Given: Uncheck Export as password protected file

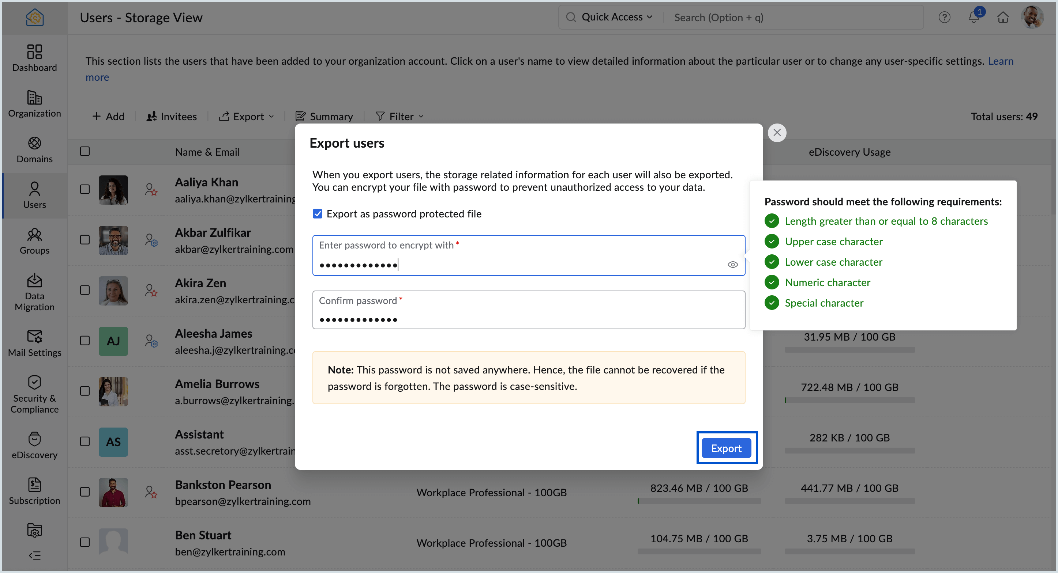Looking at the screenshot, I should click(318, 214).
